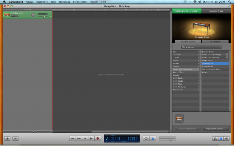Click the note icon in LCD display

[x=107, y=138]
